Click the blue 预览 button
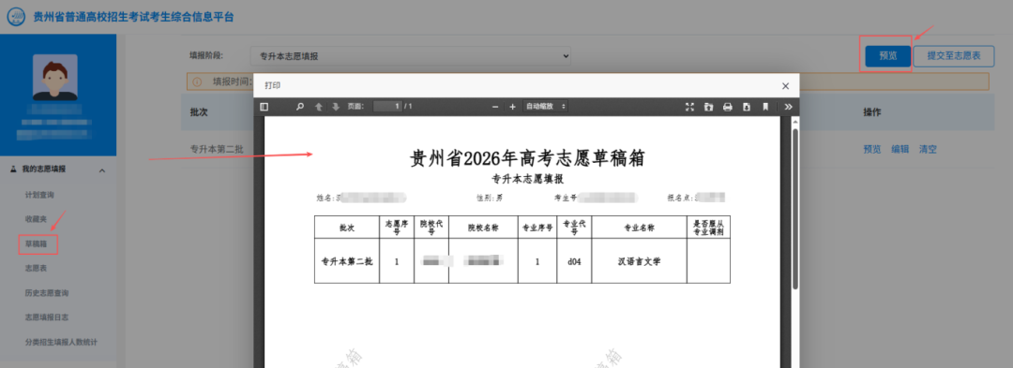Screen dimensions: 1013x368 887,56
